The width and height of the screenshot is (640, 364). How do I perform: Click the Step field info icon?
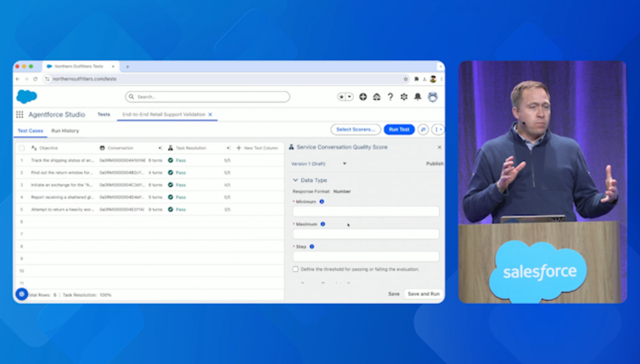pyautogui.click(x=312, y=246)
